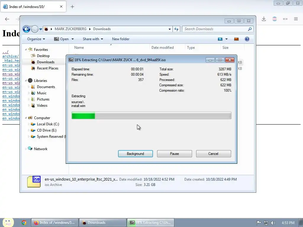Switch to Downloads taskbar button
303x227 pixels.
103,223
